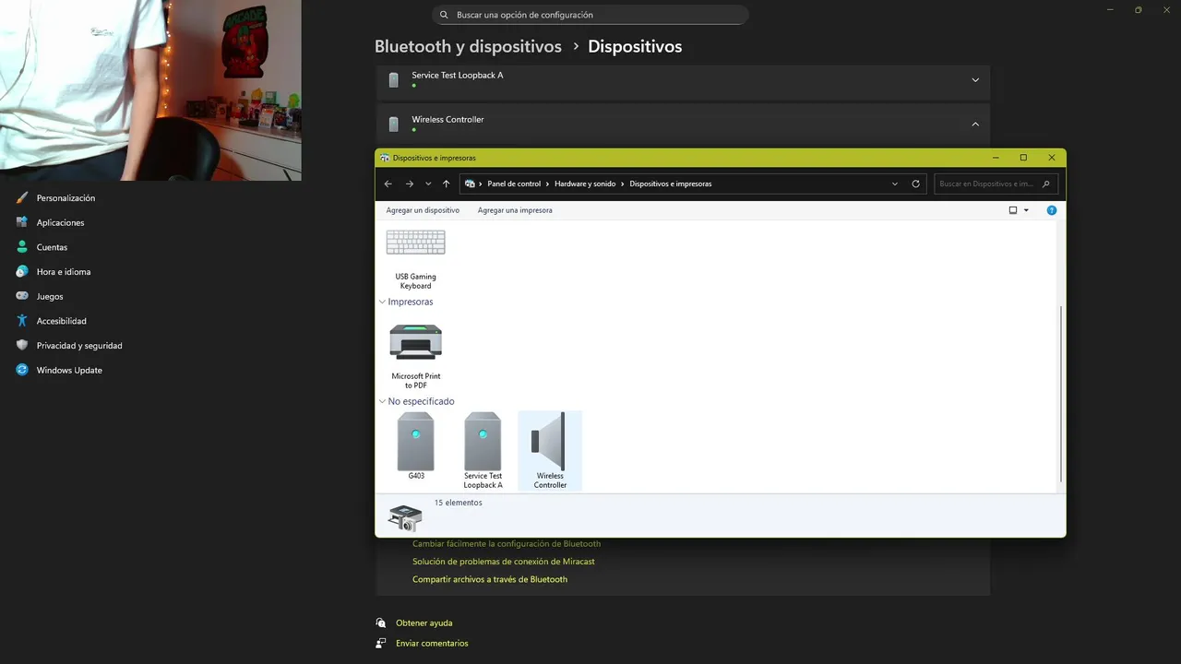Screen dimensions: 1181x664
Task: Click the control panel icon in address bar
Action: point(470,184)
